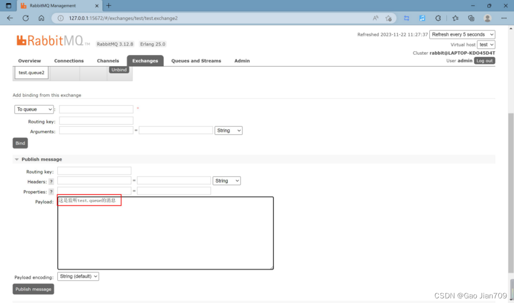Viewport: 514px width, 303px height.
Task: Focus the destination queue name field
Action: coord(96,109)
